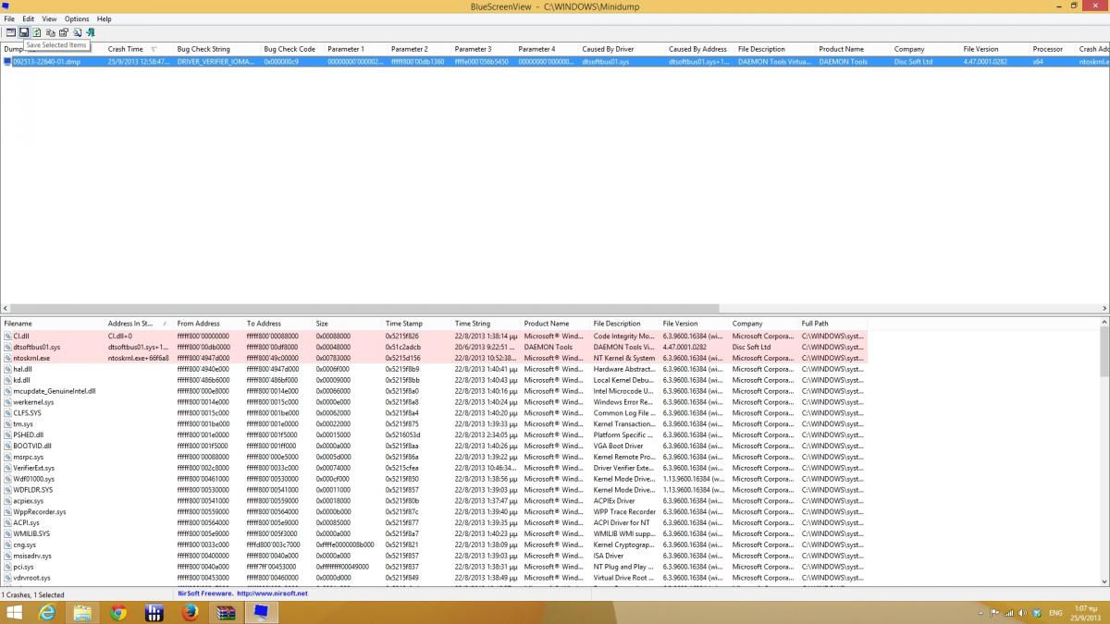Screen dimensions: 1110x624
Task: Select the msisadrv.sys row
Action: [435, 556]
